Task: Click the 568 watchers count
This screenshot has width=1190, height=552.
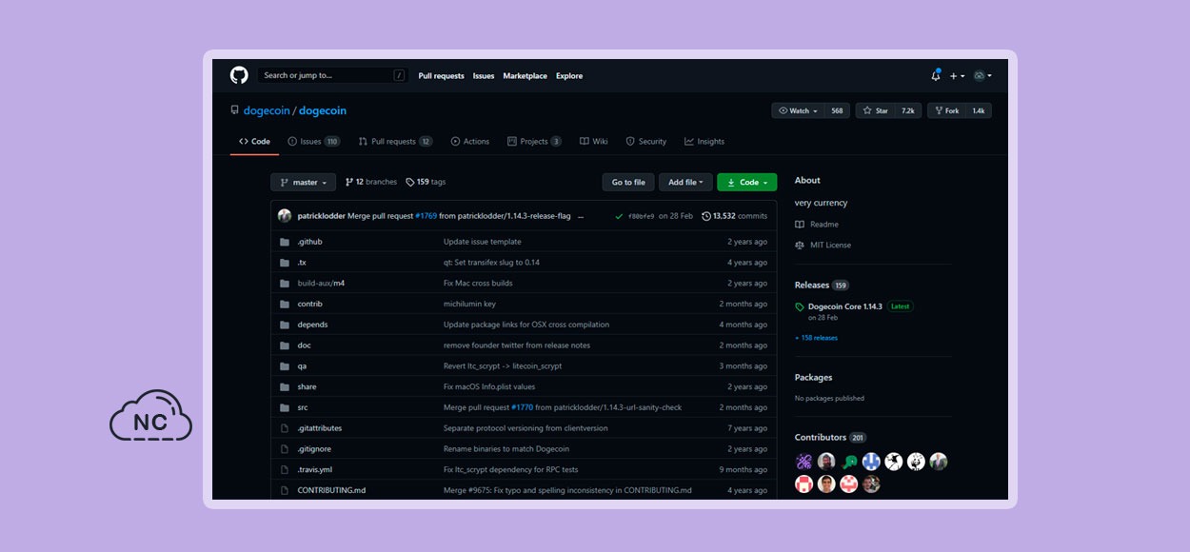Action: 837,111
